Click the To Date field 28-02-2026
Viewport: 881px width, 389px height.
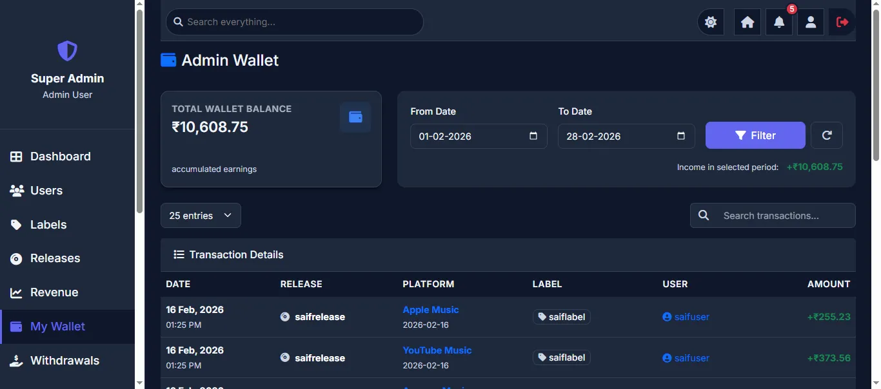[x=626, y=136]
